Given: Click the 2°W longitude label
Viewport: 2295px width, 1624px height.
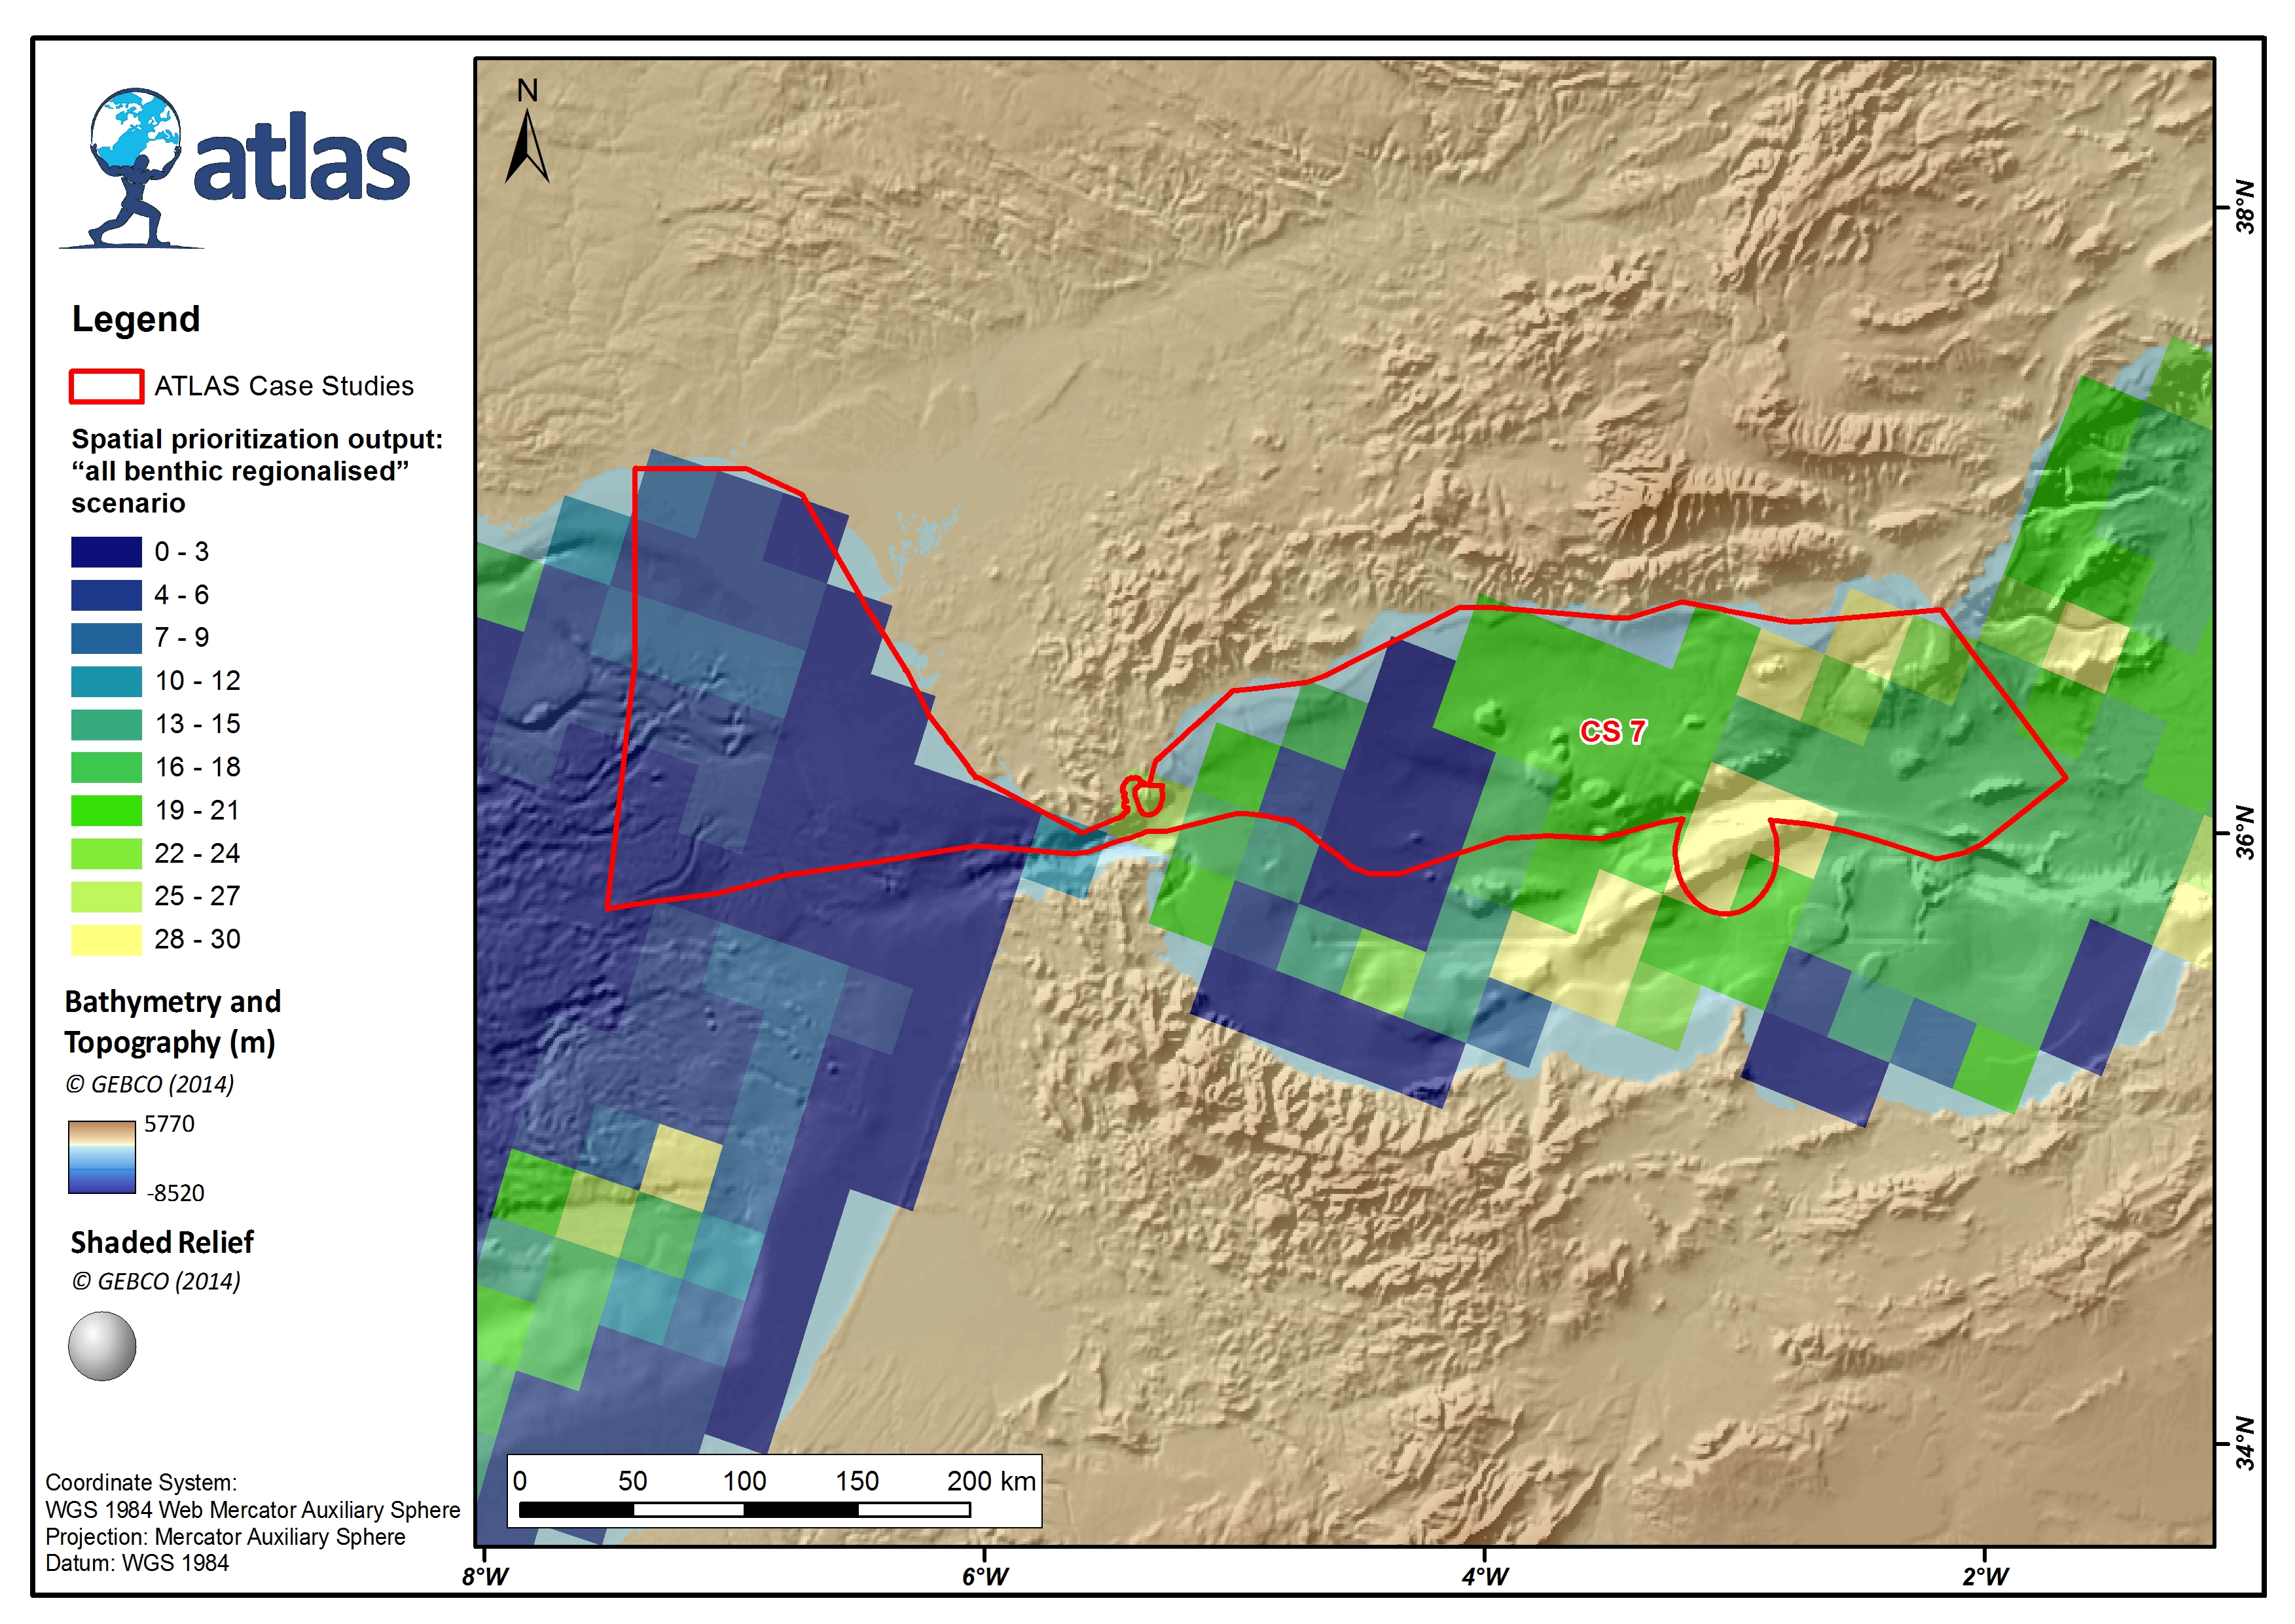Looking at the screenshot, I should click(x=1985, y=1577).
